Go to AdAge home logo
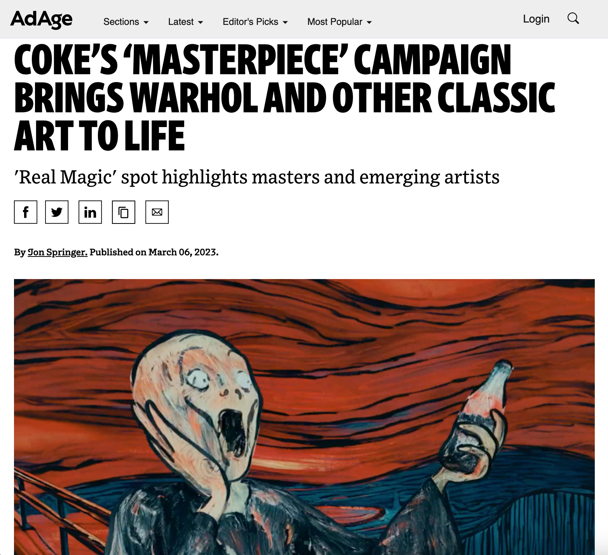This screenshot has height=555, width=608. coord(41,19)
